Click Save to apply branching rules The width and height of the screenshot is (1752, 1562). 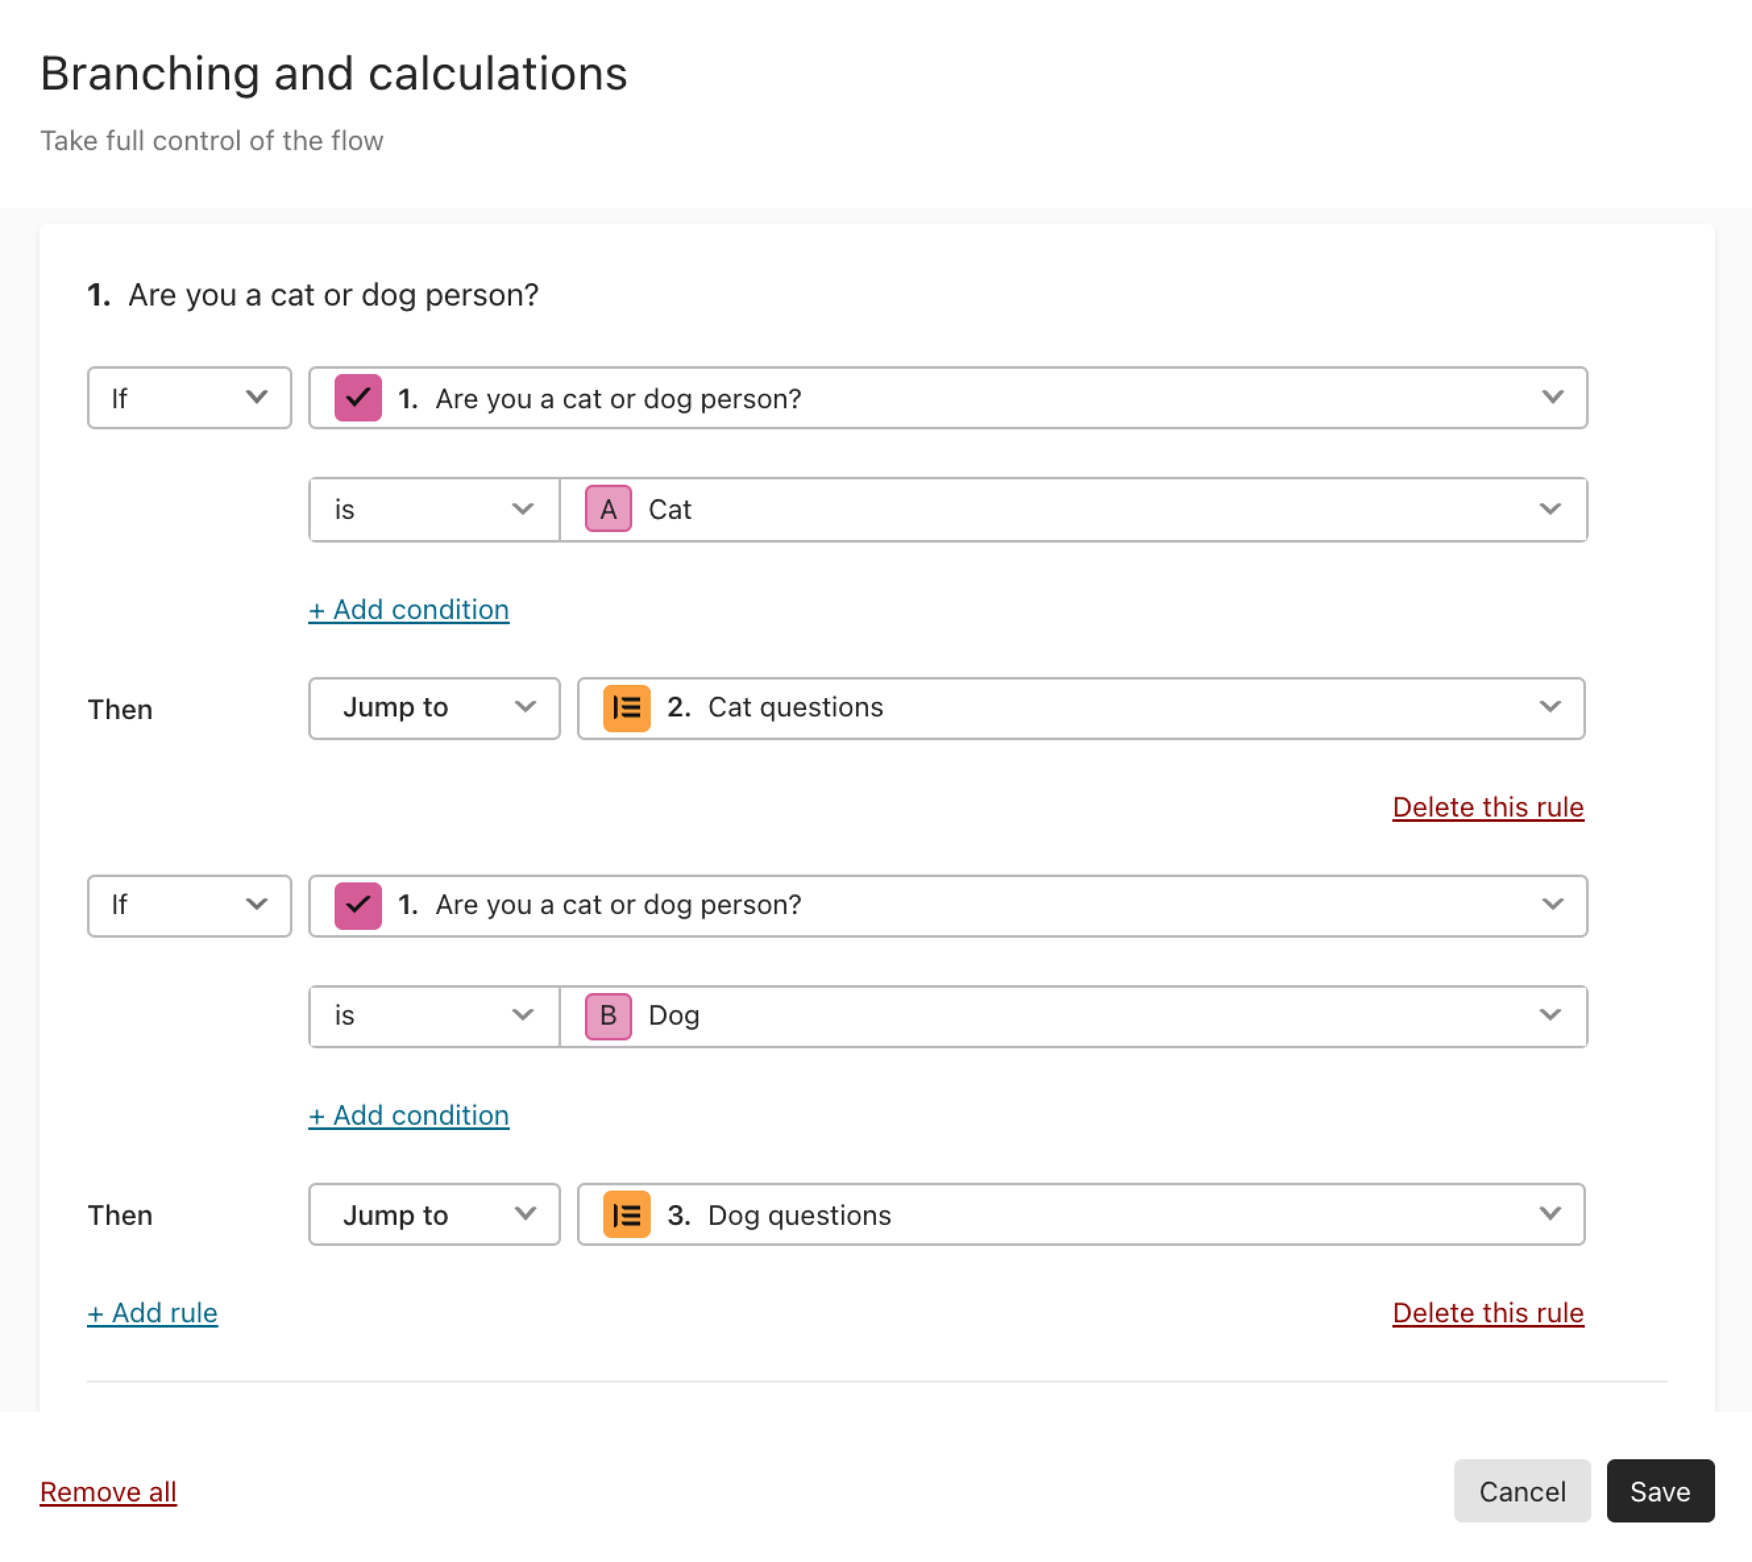click(x=1658, y=1491)
